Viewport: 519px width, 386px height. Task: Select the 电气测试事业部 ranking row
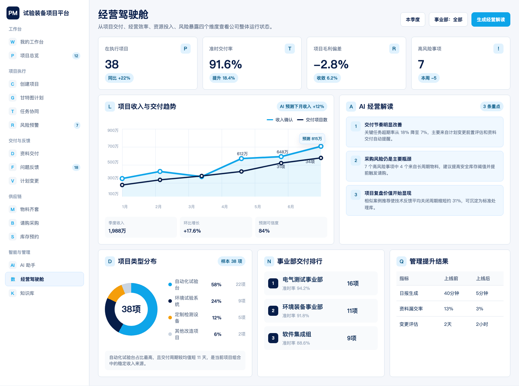321,283
